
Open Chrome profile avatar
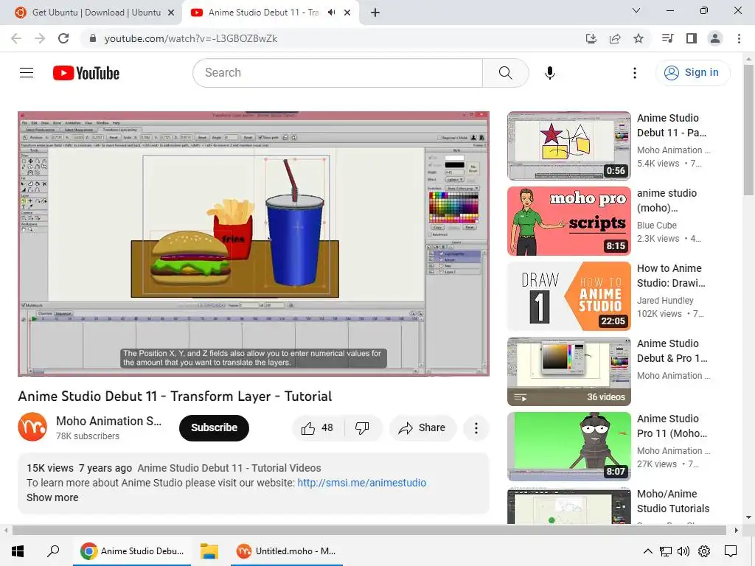click(715, 38)
